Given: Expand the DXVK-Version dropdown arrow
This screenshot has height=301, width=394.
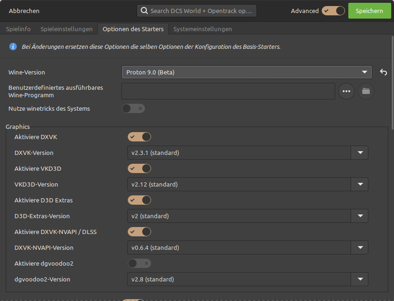Looking at the screenshot, I should click(360, 153).
